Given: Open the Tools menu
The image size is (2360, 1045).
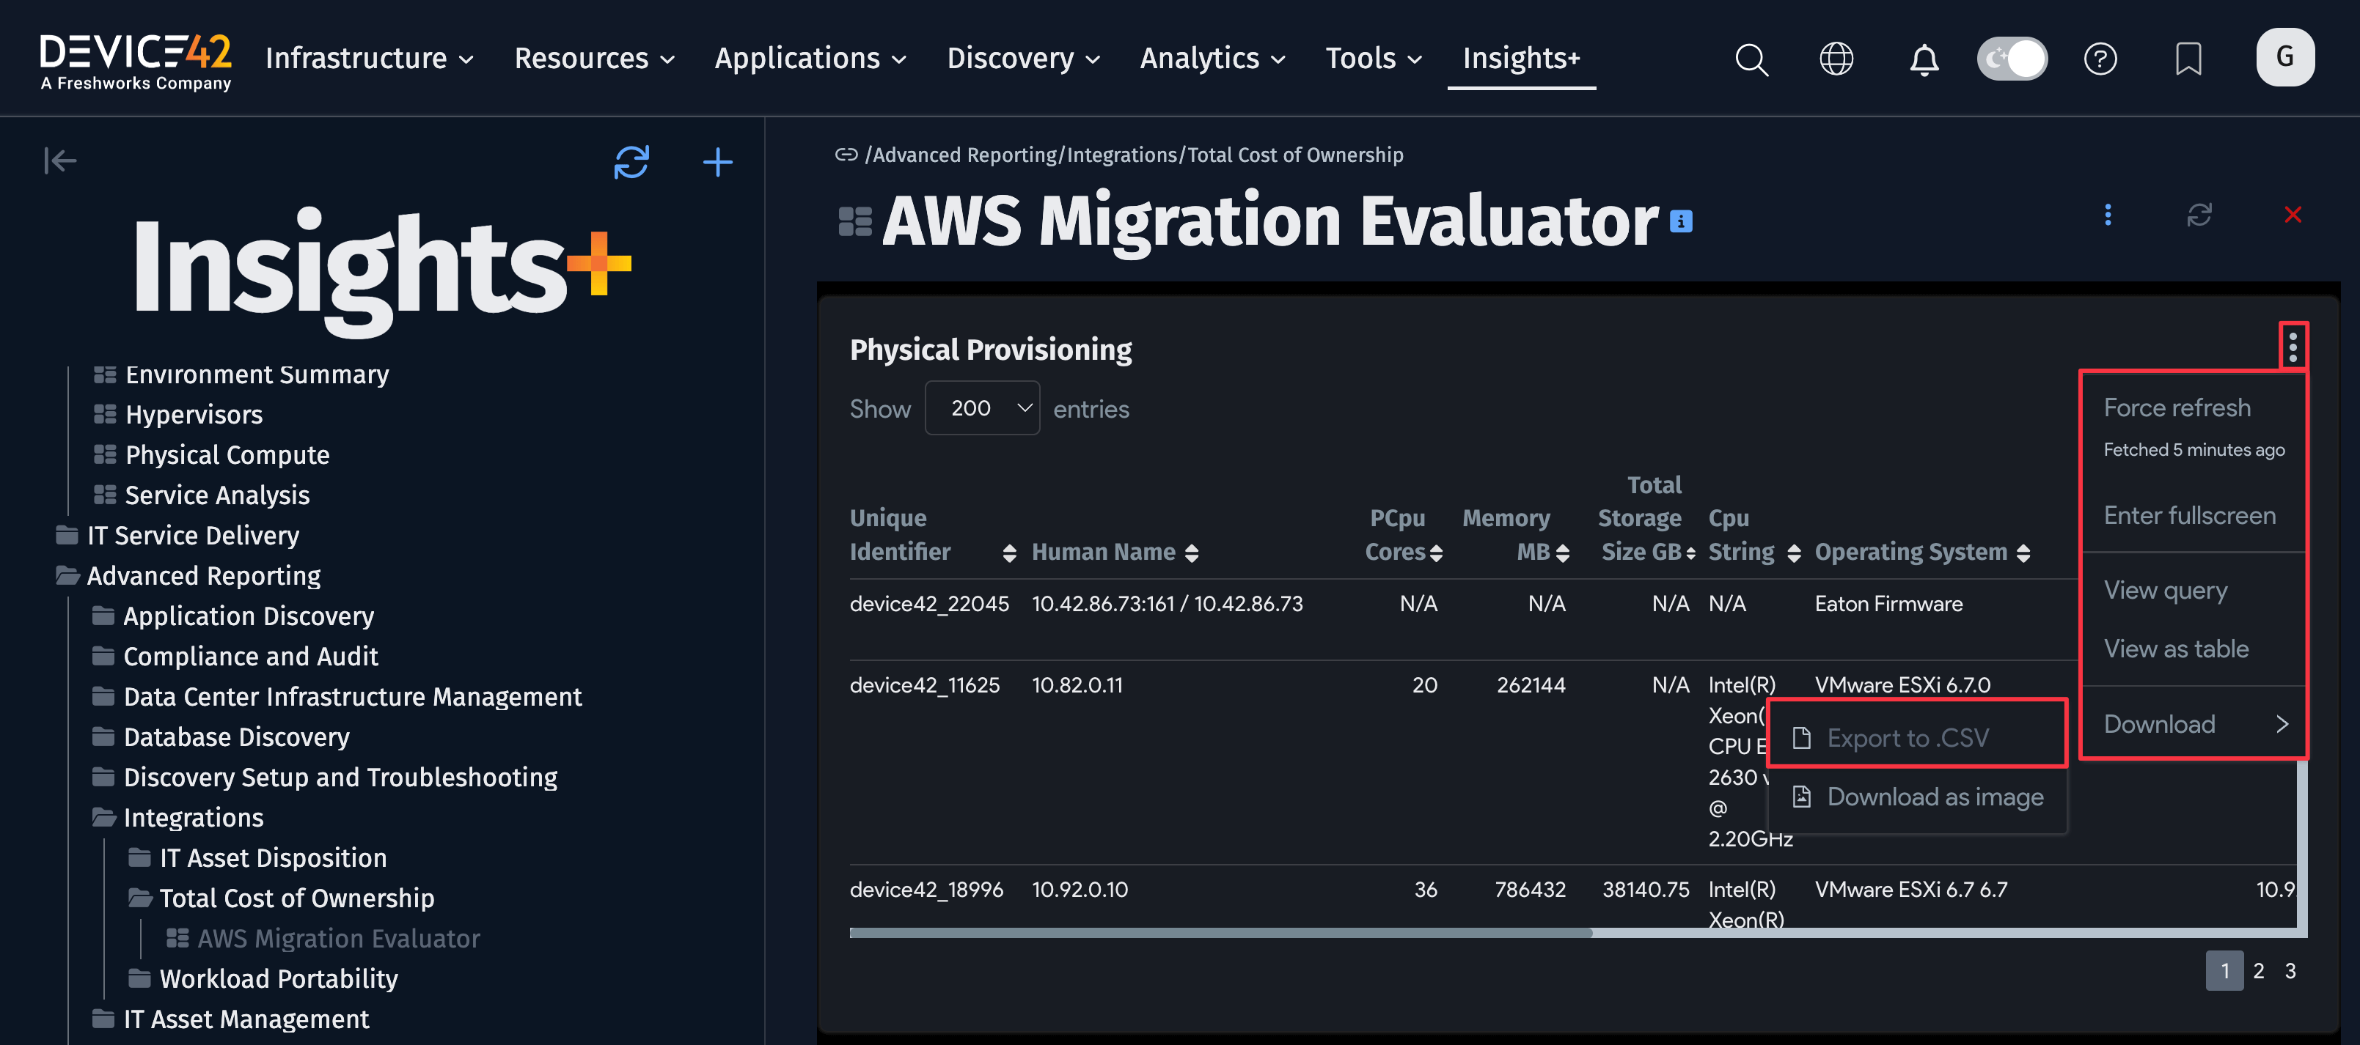Looking at the screenshot, I should [x=1374, y=59].
